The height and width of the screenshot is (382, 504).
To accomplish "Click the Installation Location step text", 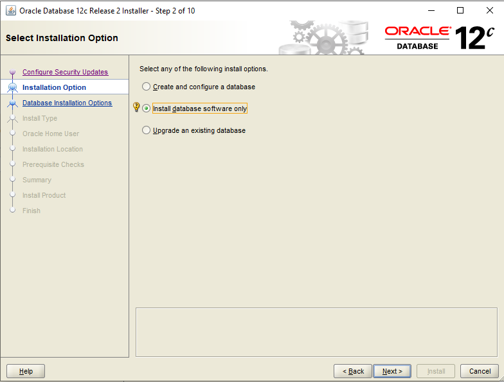I will (x=53, y=149).
